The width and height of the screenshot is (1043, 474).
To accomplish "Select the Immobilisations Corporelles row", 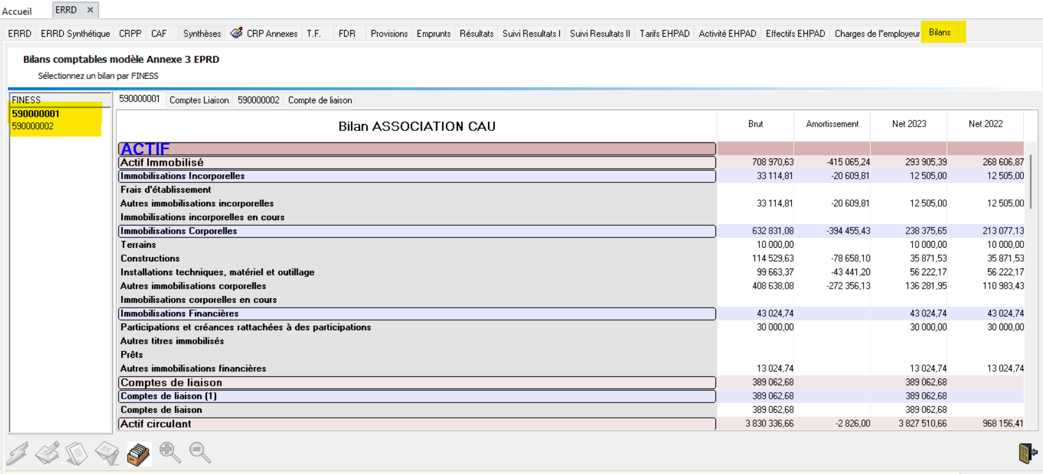I will click(417, 231).
